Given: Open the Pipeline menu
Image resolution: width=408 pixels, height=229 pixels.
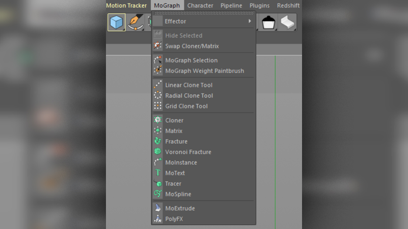Looking at the screenshot, I should (x=231, y=5).
